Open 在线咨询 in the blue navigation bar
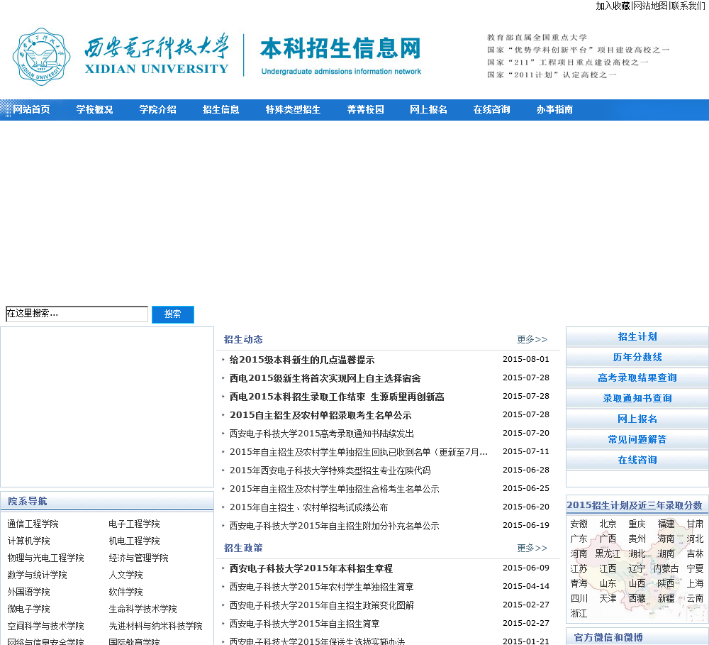This screenshot has height=645, width=709. tap(491, 109)
